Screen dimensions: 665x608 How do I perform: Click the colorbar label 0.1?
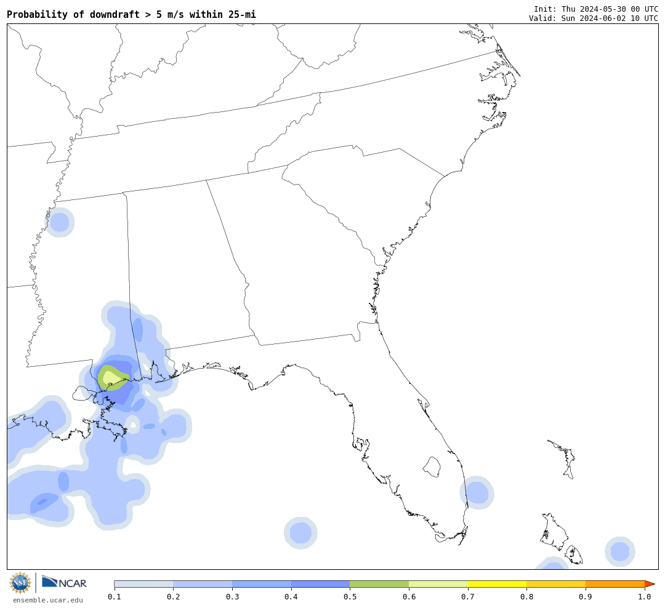click(115, 597)
